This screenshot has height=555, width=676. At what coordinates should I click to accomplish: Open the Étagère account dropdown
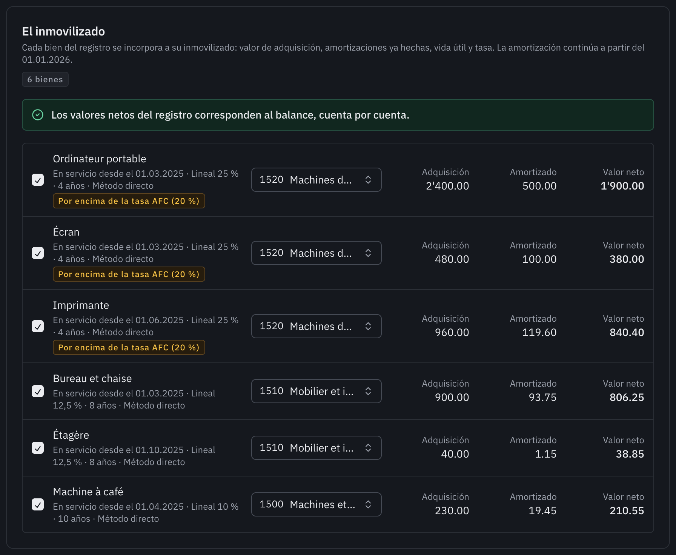pos(316,448)
